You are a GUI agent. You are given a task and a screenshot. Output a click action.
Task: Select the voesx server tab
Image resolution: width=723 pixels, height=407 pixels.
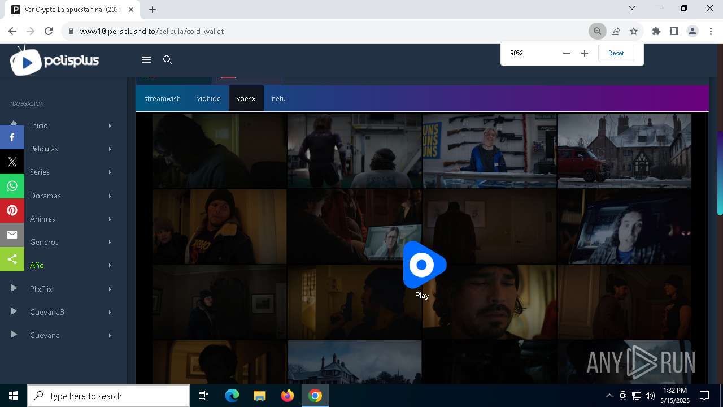click(246, 98)
